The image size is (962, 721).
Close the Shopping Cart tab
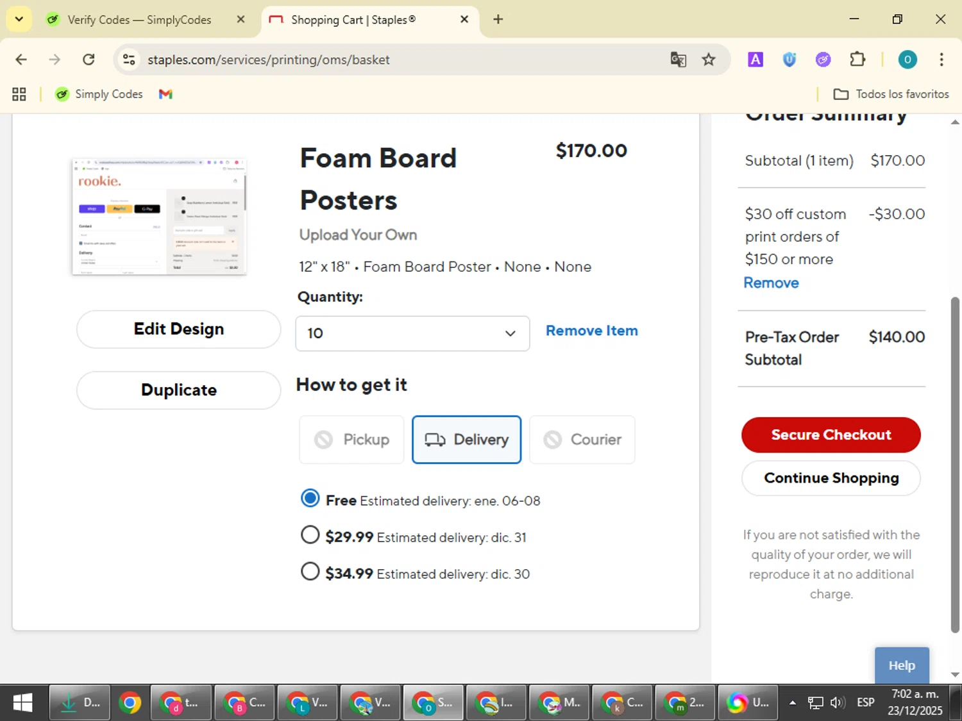tap(464, 19)
